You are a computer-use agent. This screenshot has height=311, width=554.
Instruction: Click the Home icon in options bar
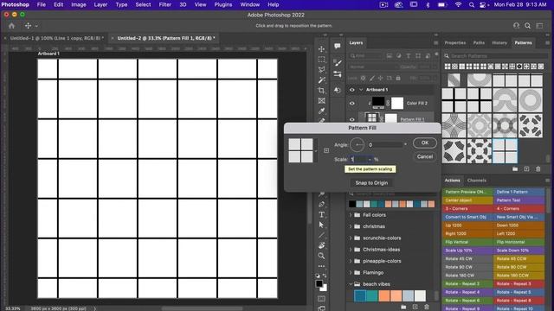tap(11, 26)
